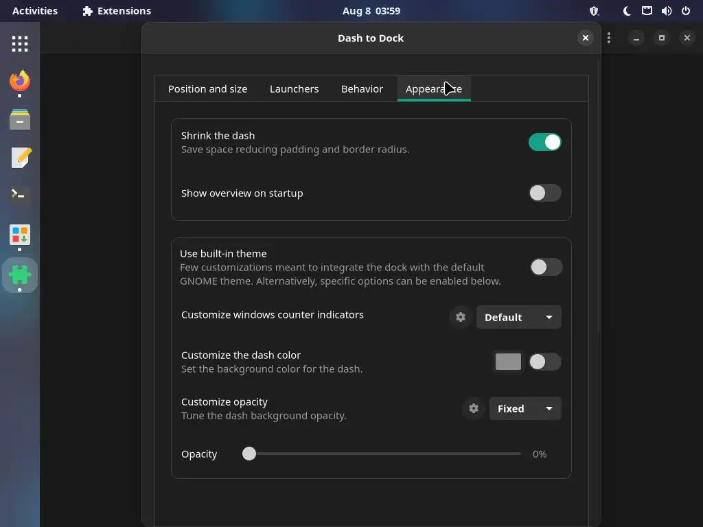Click the clock Aug 8 03:59
This screenshot has height=527, width=703.
(x=371, y=11)
